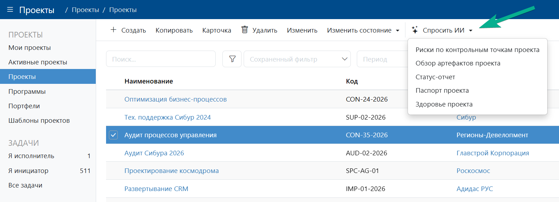Open the Сохраненный фильтр combo box
The image size is (559, 202).
(x=297, y=59)
